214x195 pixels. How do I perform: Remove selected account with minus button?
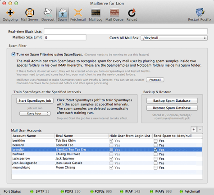tap(200, 129)
